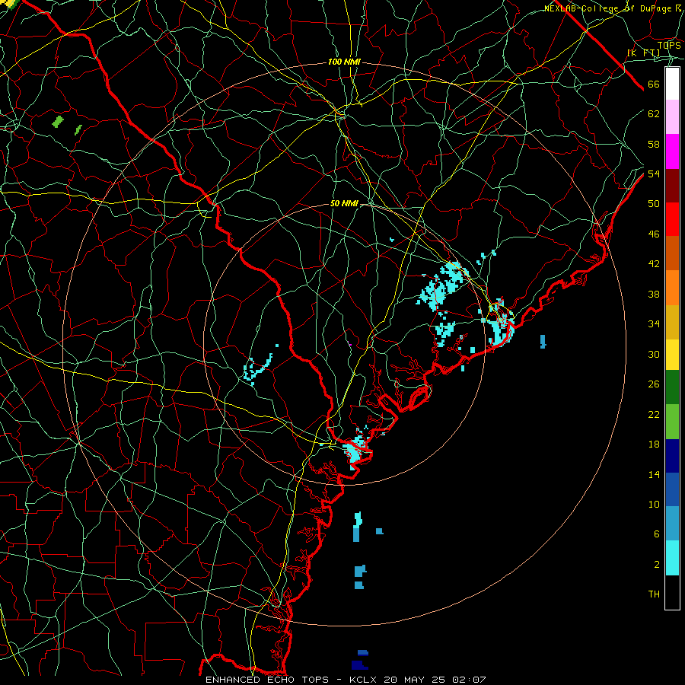This screenshot has height=685, width=685.
Task: Select the bright red legend swatch
Action: pos(672,219)
